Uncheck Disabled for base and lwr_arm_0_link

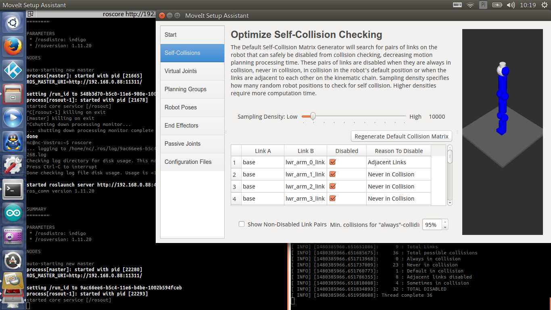coord(333,162)
